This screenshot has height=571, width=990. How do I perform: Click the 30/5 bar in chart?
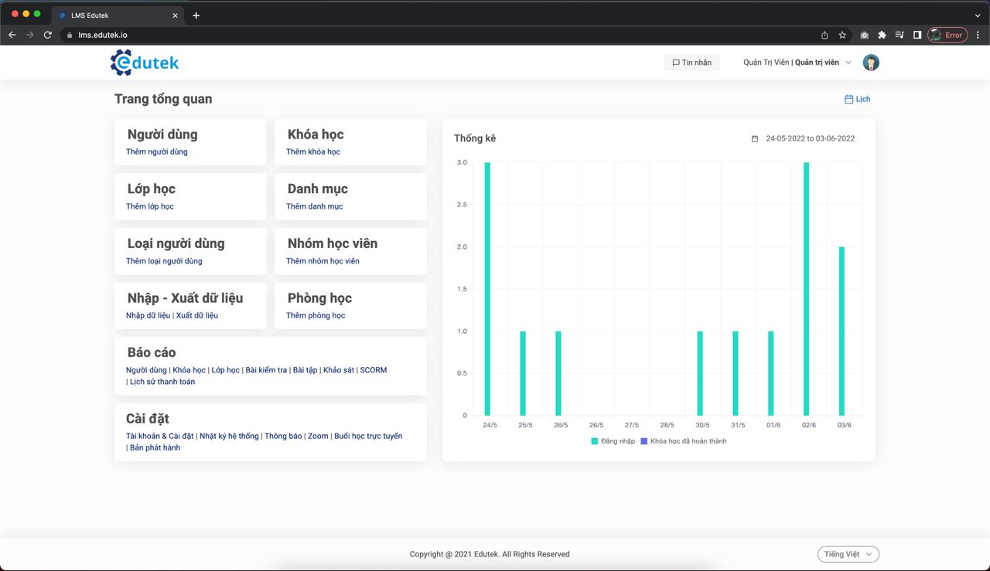700,374
